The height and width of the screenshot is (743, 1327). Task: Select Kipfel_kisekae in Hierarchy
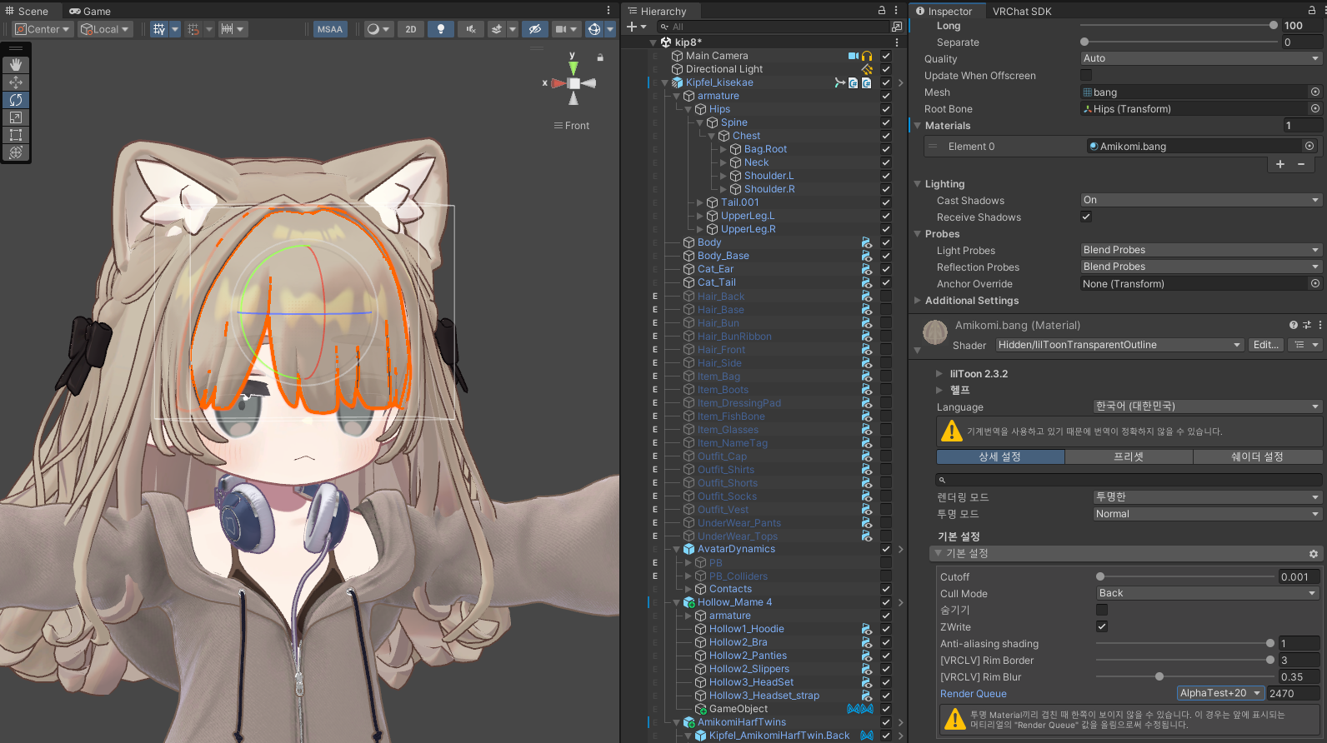pos(719,82)
